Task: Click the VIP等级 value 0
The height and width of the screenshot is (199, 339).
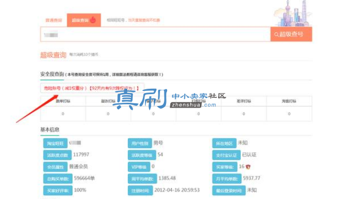Action: (153, 166)
